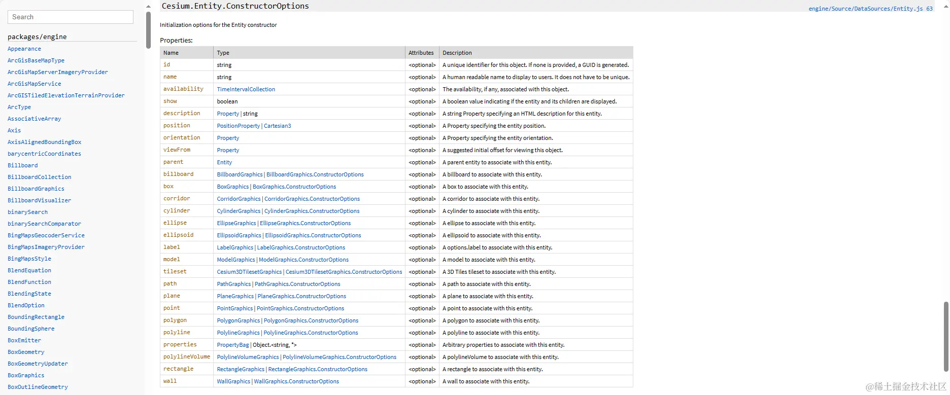Open PolygonGraphics type link in table
The width and height of the screenshot is (950, 395).
239,320
